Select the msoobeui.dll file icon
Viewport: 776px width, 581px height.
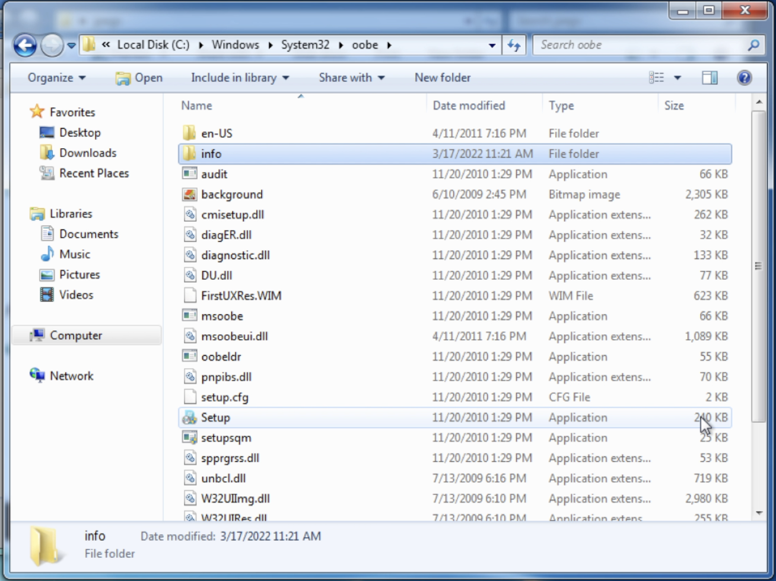[189, 336]
